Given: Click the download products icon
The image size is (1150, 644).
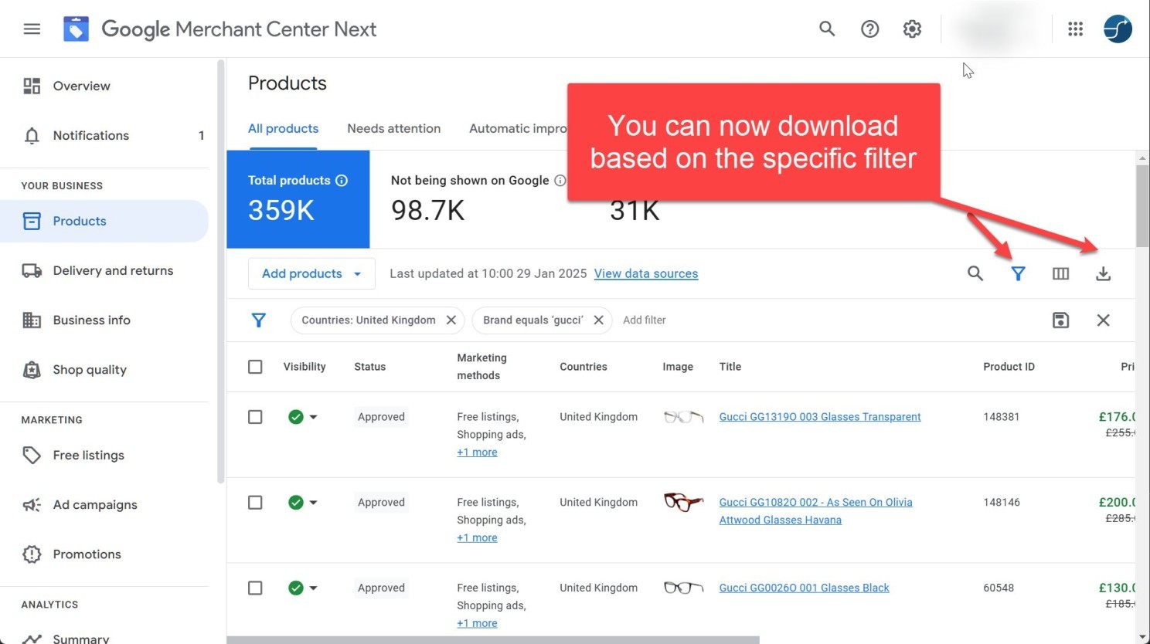Looking at the screenshot, I should (x=1103, y=273).
